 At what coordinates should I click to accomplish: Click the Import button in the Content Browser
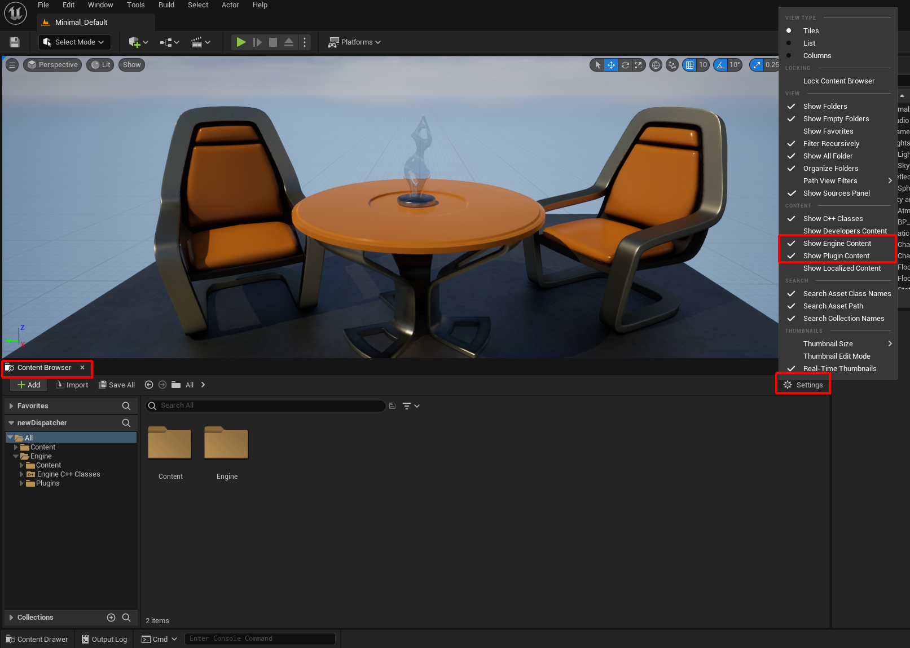72,385
